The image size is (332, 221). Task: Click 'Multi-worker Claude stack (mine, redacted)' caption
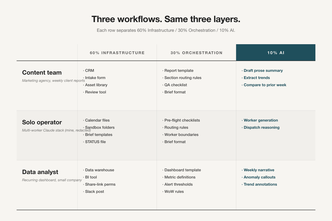[x=56, y=130]
